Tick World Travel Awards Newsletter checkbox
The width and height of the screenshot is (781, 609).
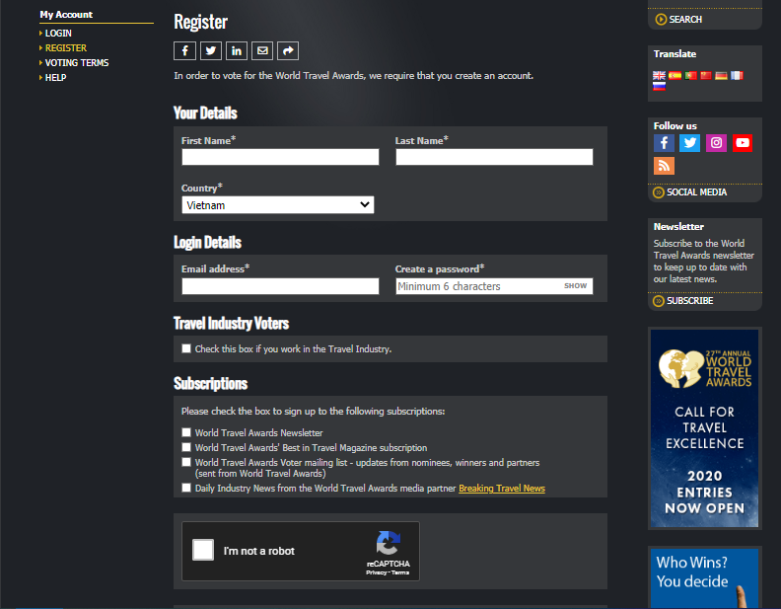click(186, 432)
